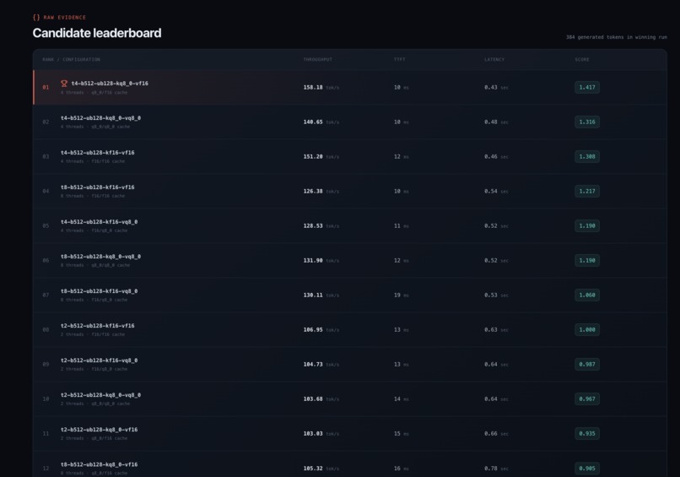Click the 128.53 tok/s throughput value
The image size is (680, 477).
[321, 226]
